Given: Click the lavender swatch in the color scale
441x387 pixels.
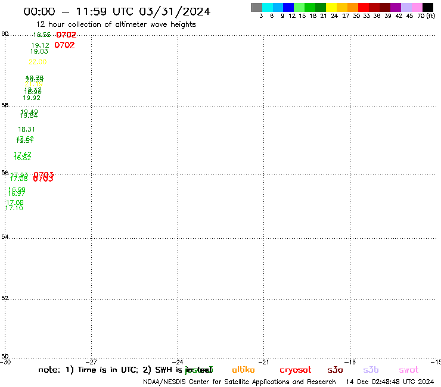Looking at the screenshot, I should tap(406, 7).
